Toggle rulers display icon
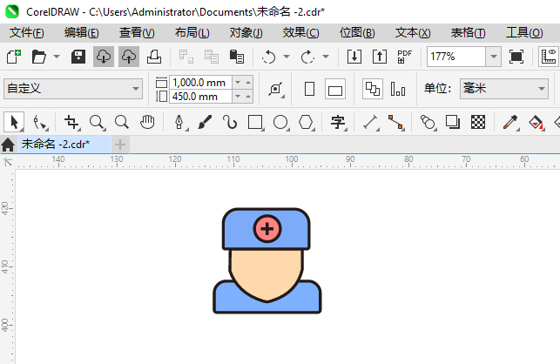Screen dimensions: 560x364 (549, 57)
